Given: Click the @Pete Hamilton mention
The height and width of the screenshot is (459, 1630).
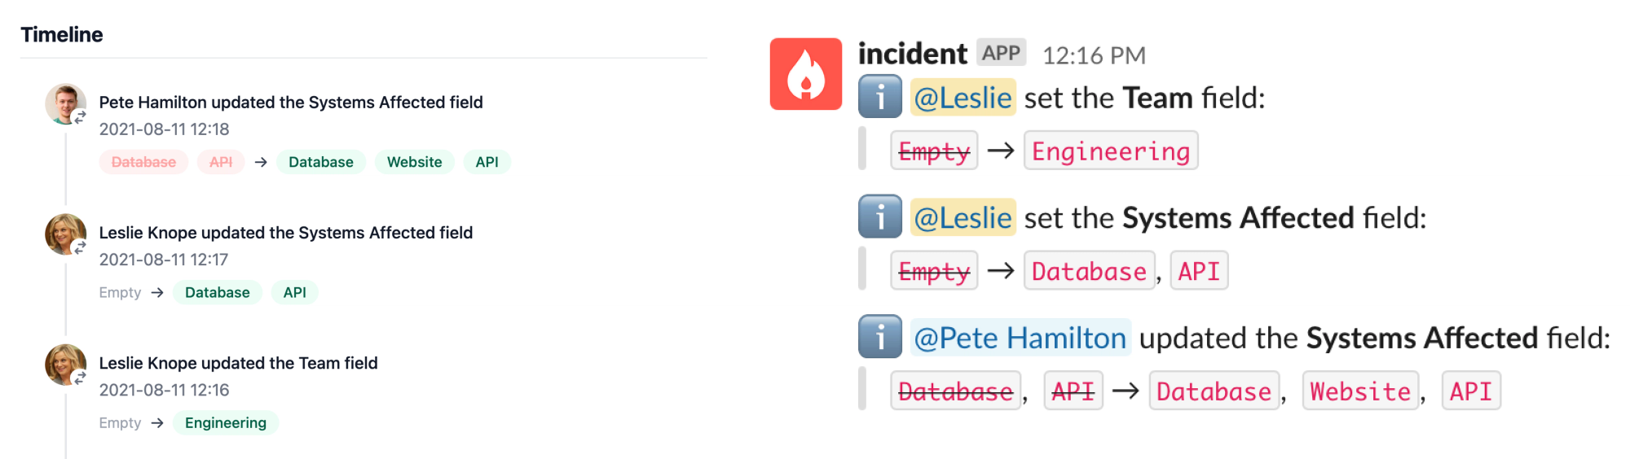Looking at the screenshot, I should [1020, 338].
